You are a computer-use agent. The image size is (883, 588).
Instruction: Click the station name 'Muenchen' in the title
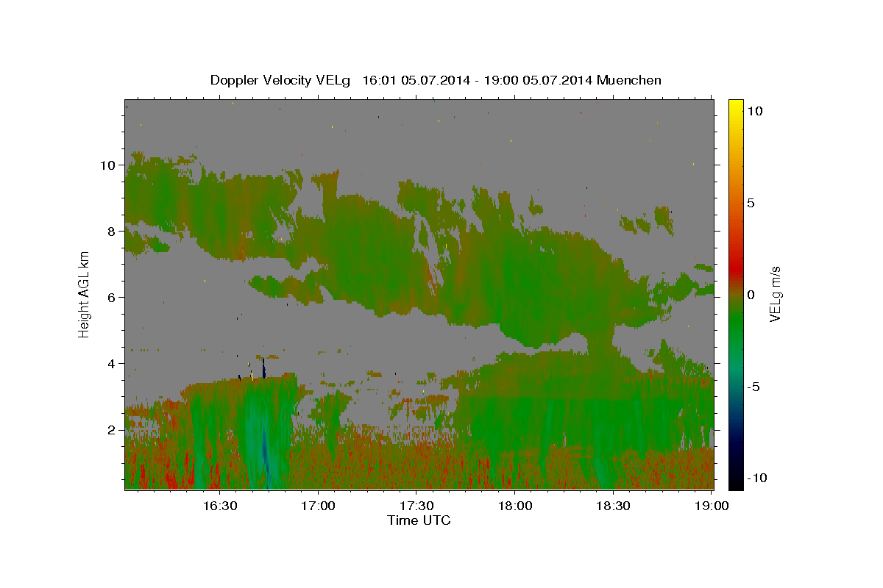(629, 80)
